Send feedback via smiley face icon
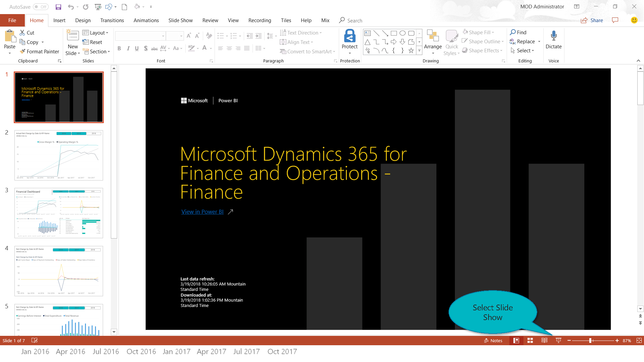 pos(634,20)
